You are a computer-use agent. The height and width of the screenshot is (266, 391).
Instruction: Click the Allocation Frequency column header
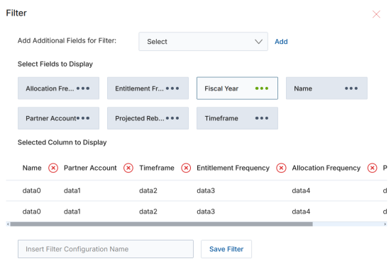[x=326, y=168]
